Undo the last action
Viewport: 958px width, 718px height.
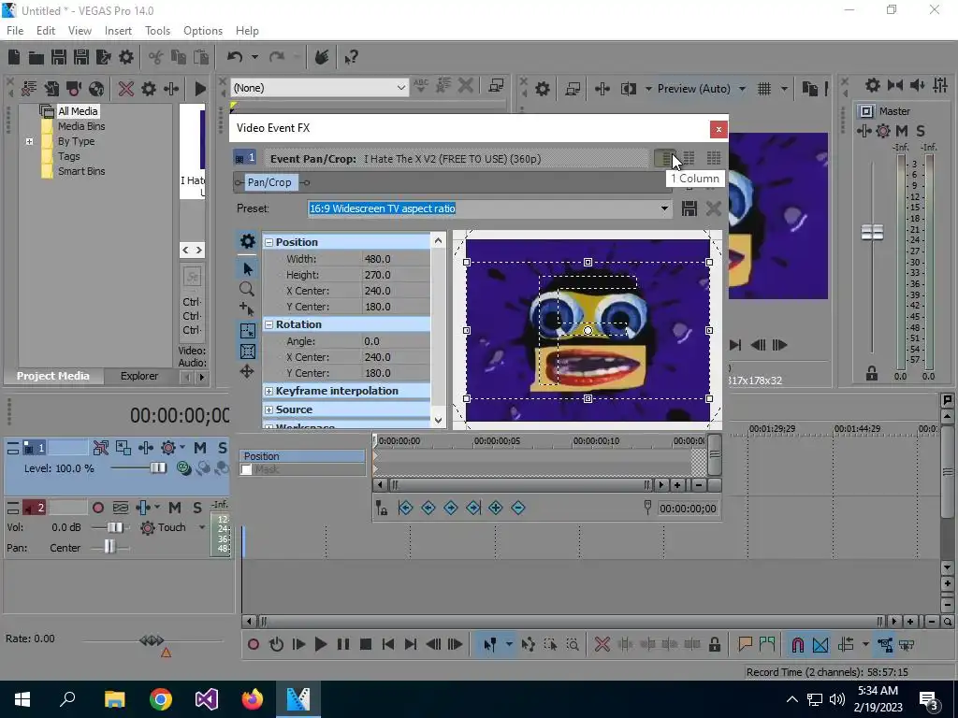coord(235,57)
